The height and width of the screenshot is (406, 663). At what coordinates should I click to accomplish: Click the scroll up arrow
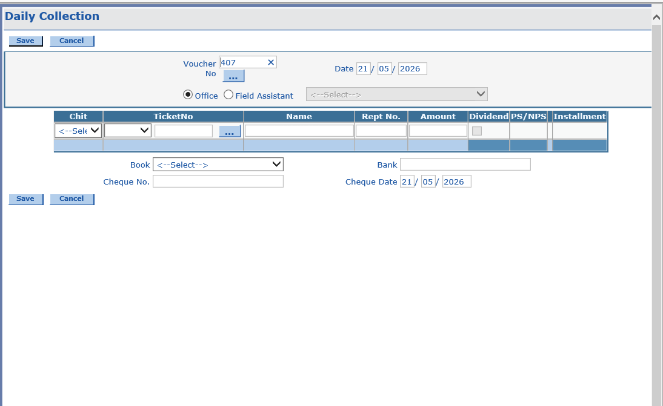coord(656,18)
